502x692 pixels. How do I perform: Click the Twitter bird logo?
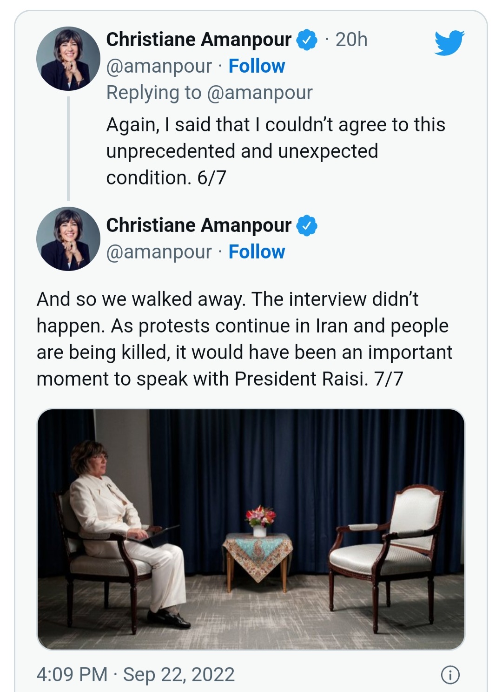click(x=449, y=43)
